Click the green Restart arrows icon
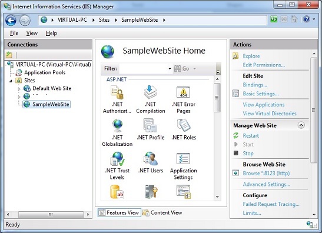 click(235, 135)
